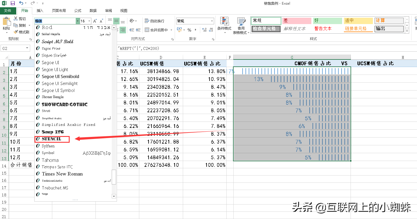
Task: Switch to the 数据 Data tab
Action: pos(93,11)
